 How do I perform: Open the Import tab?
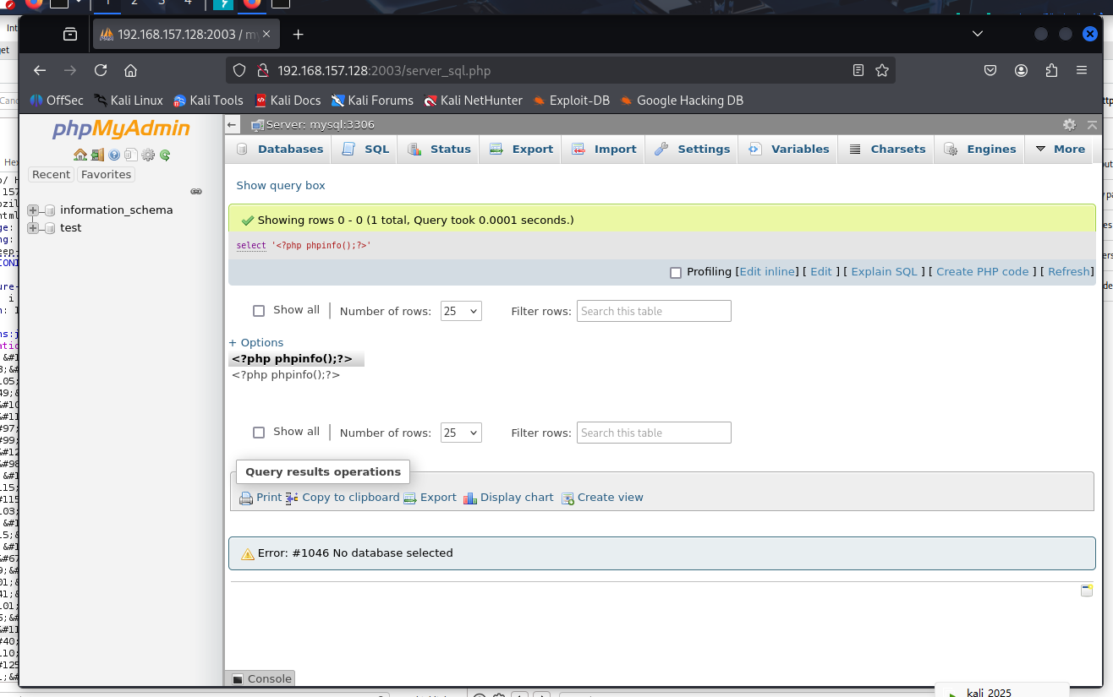pos(604,149)
